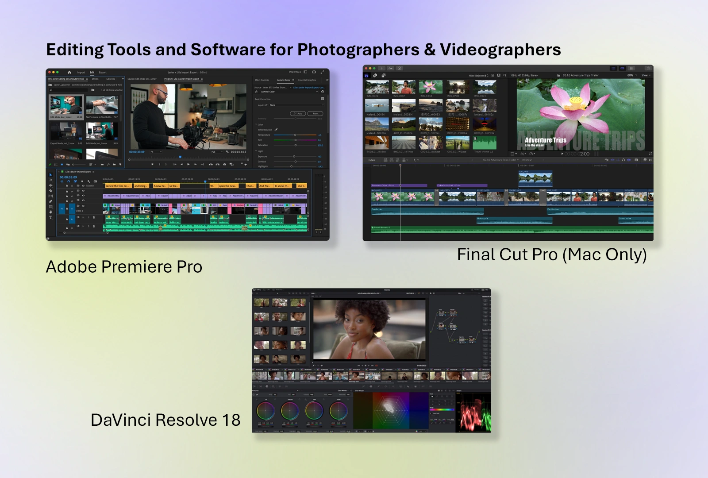Solo the A1 audio track in Premiere

coord(88,217)
